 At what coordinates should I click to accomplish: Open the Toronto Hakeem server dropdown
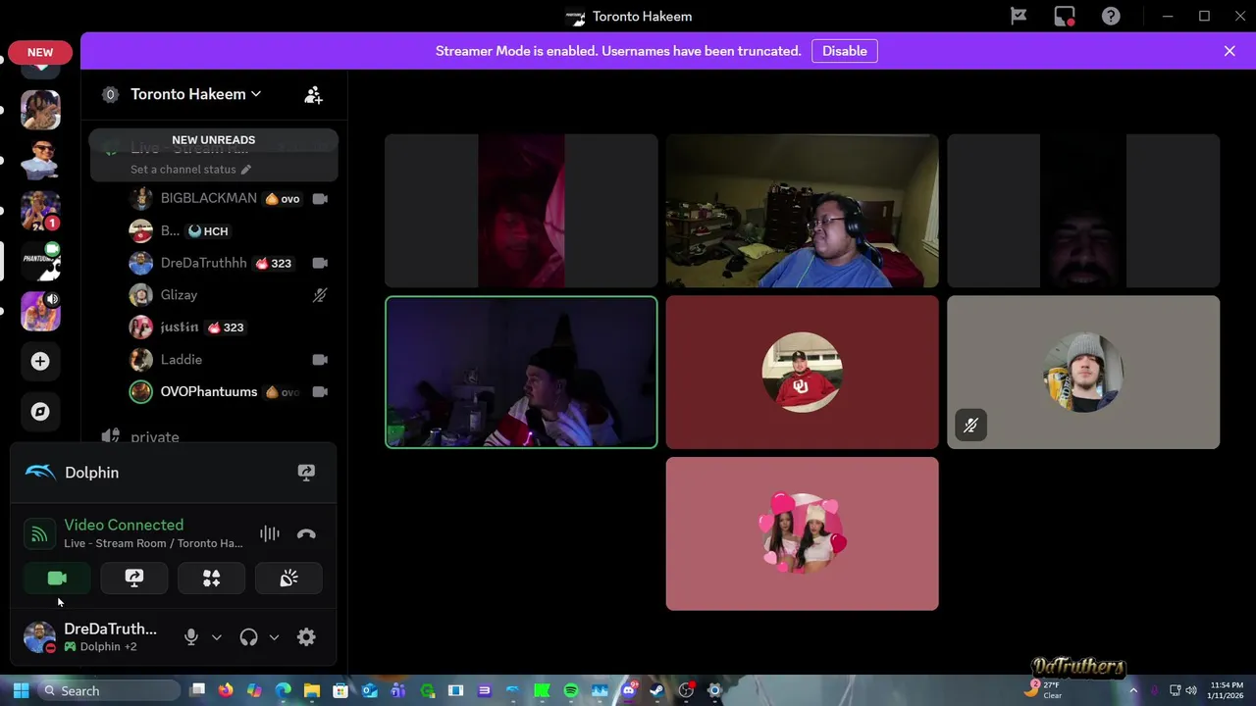(196, 94)
